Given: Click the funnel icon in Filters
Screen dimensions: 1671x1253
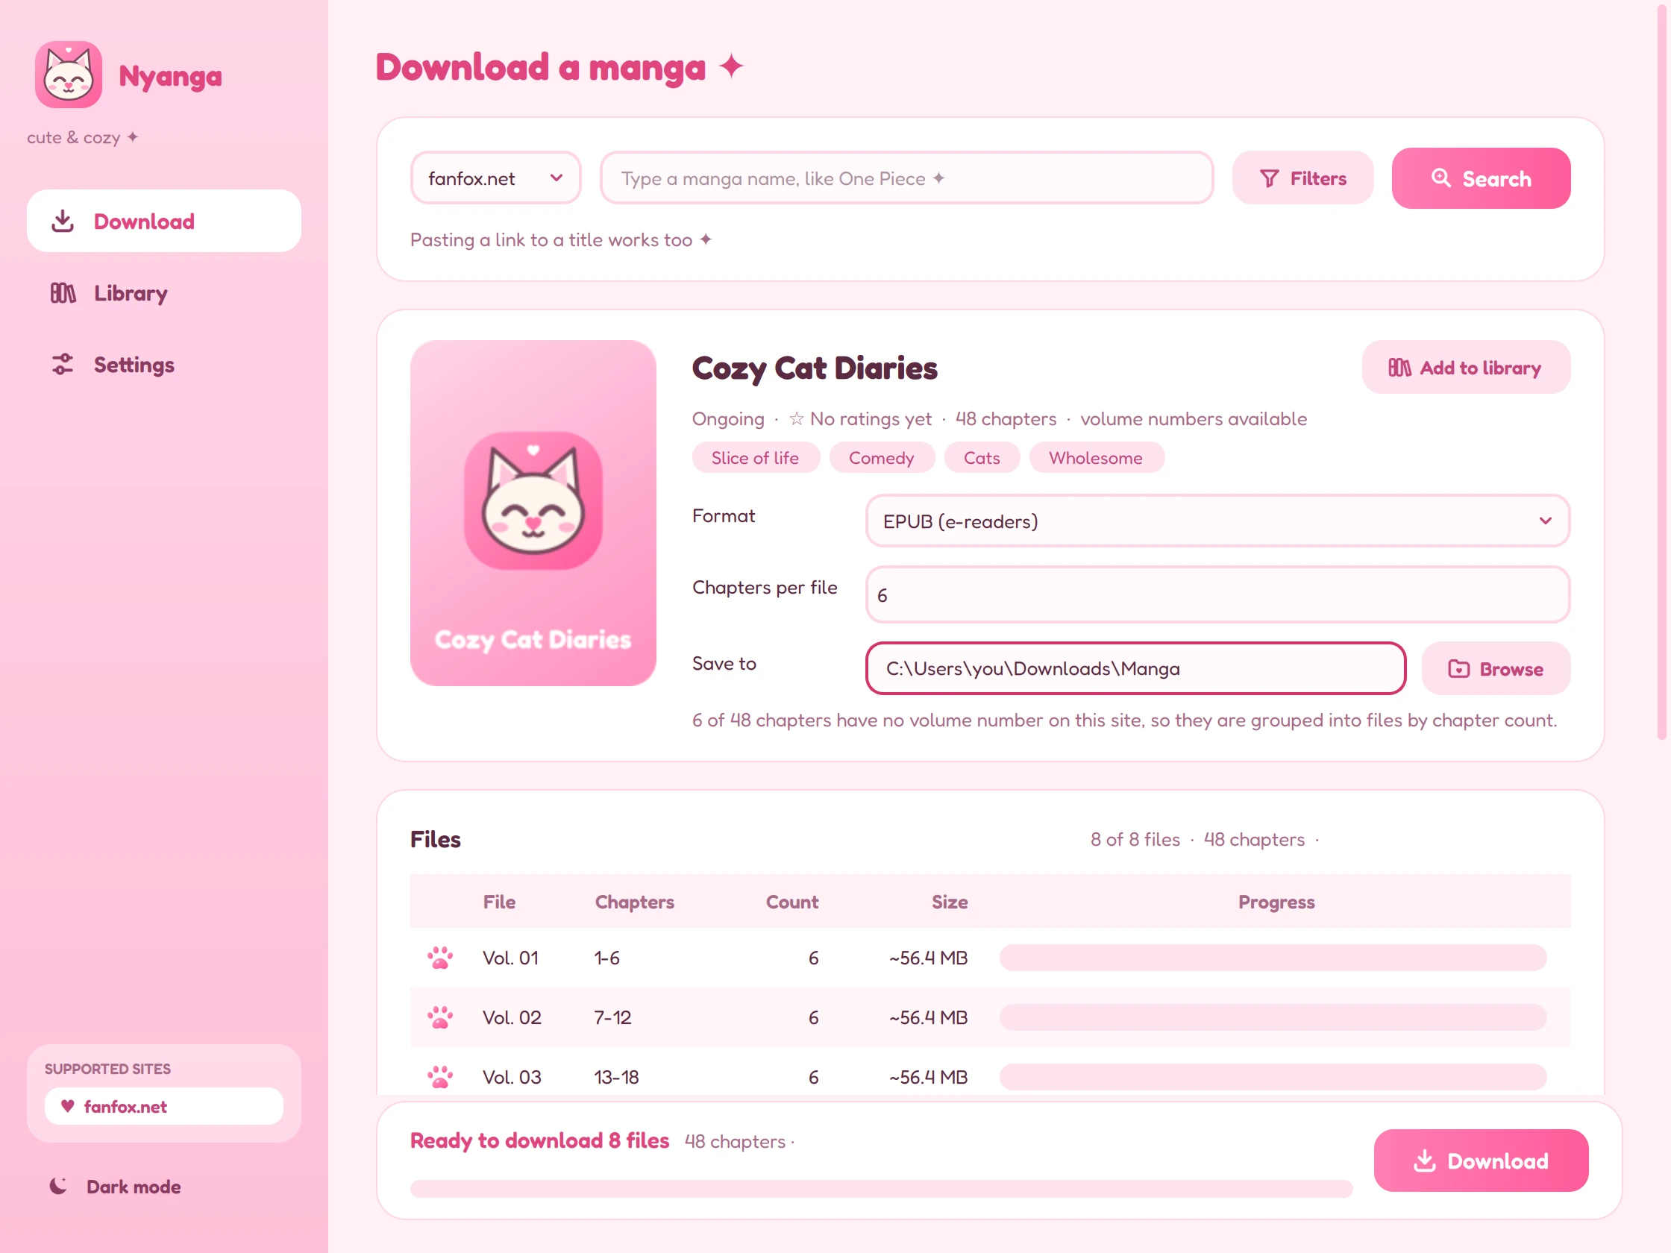Looking at the screenshot, I should pos(1269,178).
